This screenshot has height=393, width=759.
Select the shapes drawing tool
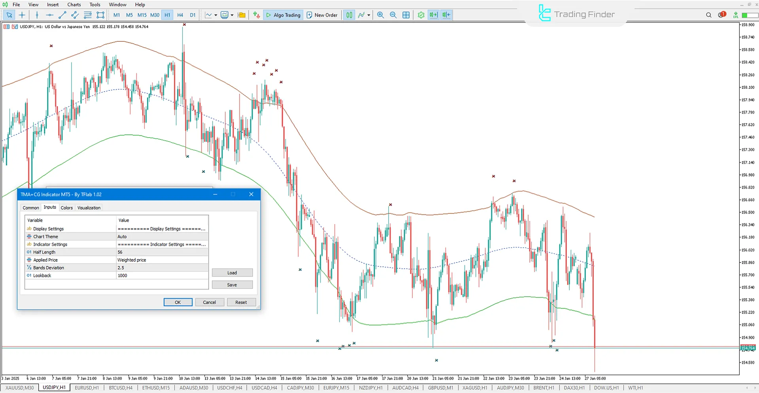tap(100, 15)
